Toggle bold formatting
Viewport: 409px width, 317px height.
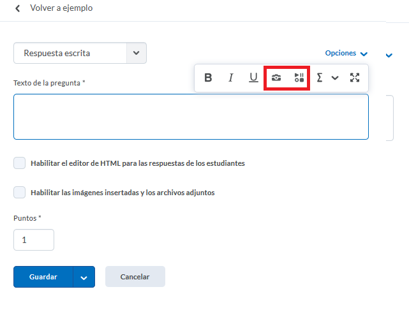tap(208, 78)
